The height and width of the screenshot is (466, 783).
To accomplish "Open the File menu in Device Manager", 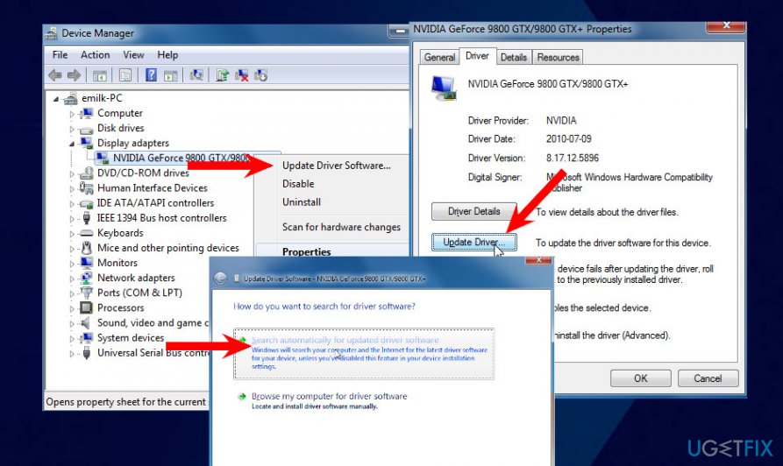I will pyautogui.click(x=60, y=55).
